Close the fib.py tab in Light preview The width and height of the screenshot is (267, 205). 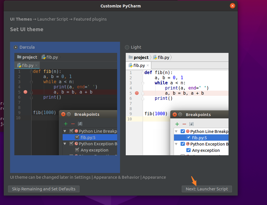(x=148, y=65)
